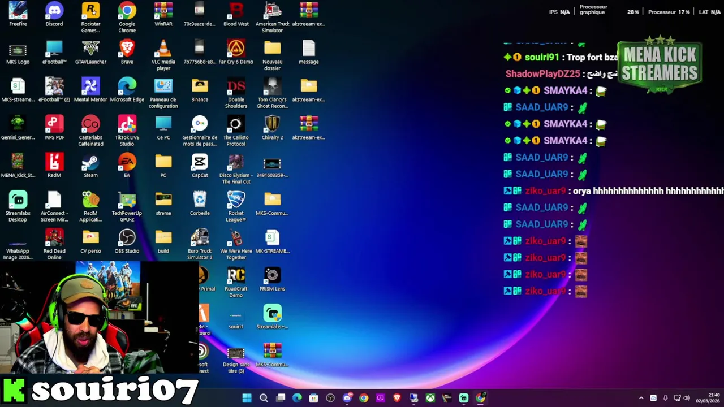This screenshot has width=724, height=407.
Task: Open Chivalry 2 desktop shortcut
Action: click(x=272, y=128)
